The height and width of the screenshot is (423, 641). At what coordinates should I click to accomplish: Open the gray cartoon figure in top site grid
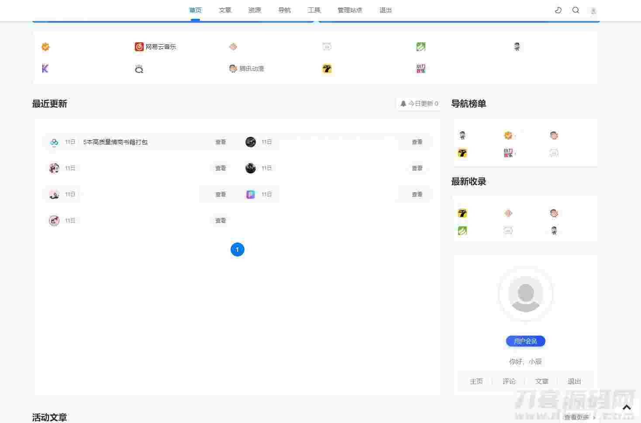click(517, 47)
